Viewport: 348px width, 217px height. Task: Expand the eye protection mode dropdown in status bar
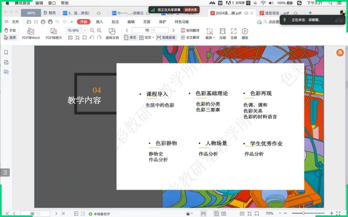[192, 213]
